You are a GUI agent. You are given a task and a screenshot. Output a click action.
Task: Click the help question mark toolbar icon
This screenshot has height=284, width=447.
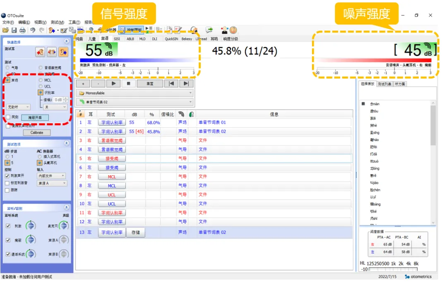pos(91,30)
